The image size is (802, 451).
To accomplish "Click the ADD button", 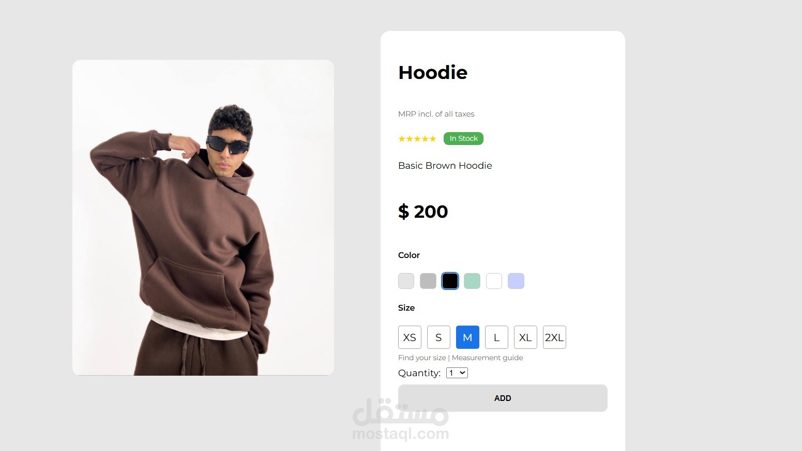I will coord(503,398).
